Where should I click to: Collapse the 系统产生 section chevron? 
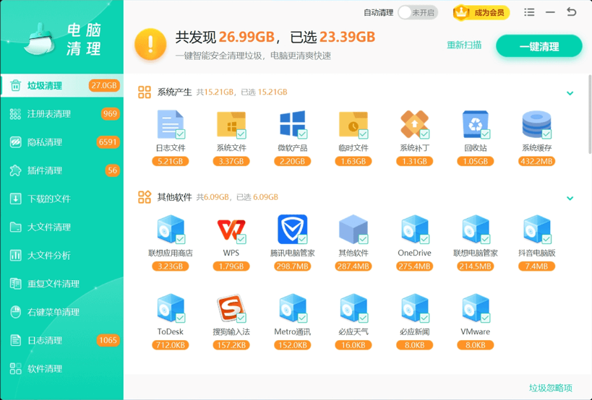[570, 92]
